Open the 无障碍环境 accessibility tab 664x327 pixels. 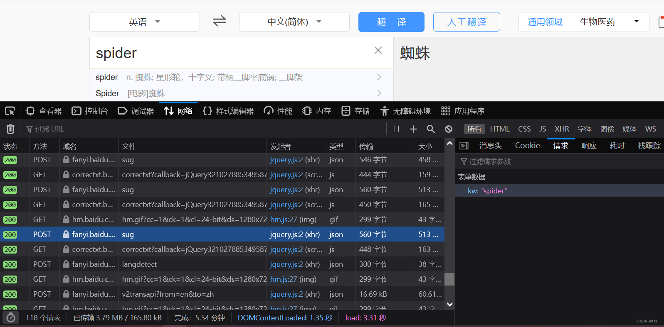(405, 111)
